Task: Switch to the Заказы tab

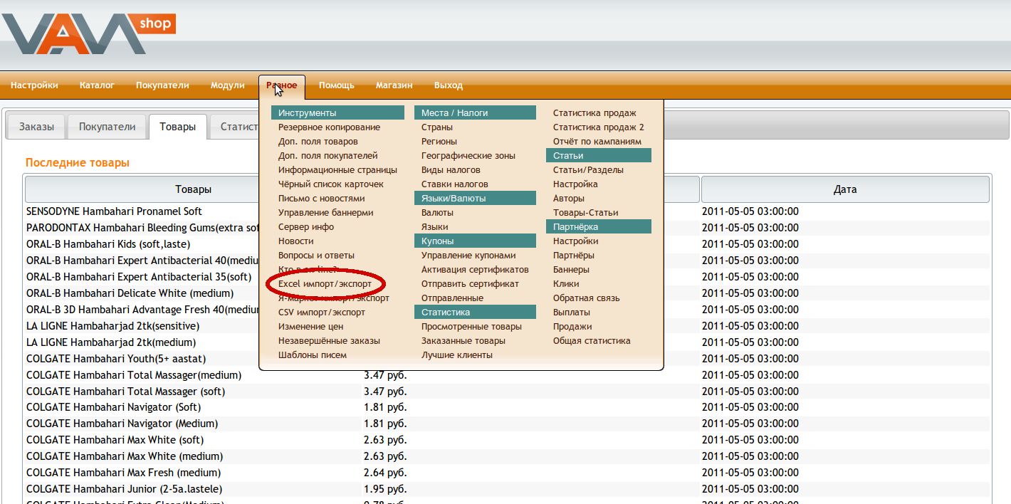Action: point(36,127)
